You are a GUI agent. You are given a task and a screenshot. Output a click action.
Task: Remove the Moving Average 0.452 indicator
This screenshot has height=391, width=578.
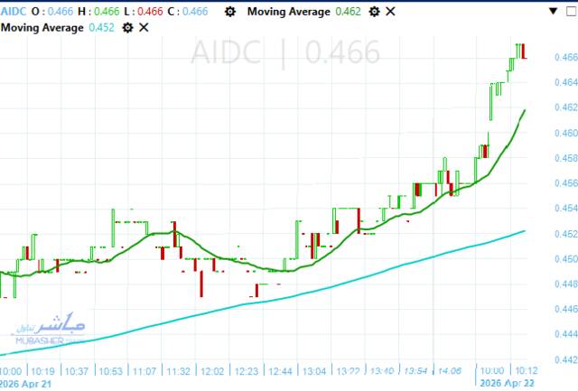click(x=144, y=28)
